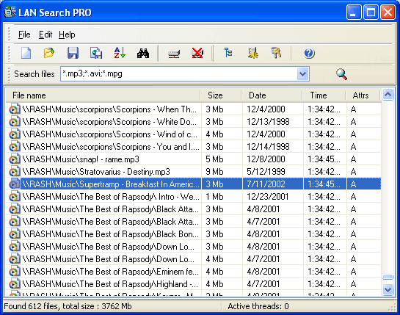This screenshot has width=400, height=315.
Task: Click the network drive connect icon
Action: click(x=174, y=54)
